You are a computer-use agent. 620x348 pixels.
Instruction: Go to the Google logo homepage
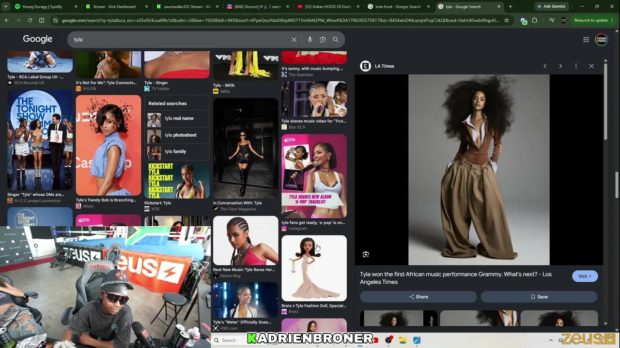point(37,40)
